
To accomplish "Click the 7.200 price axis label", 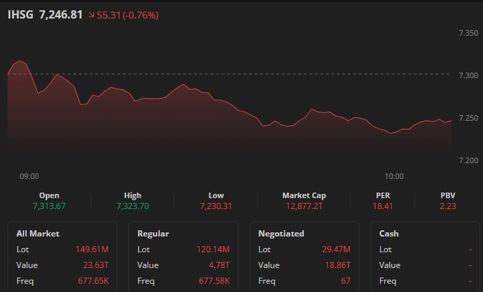I will 468,160.
